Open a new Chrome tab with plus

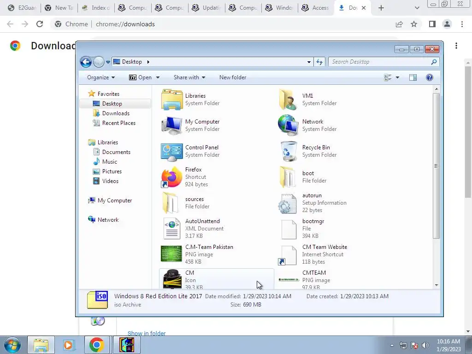[x=381, y=8]
